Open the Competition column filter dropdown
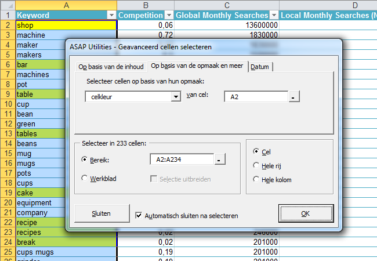This screenshot has width=377, height=261. (x=169, y=16)
